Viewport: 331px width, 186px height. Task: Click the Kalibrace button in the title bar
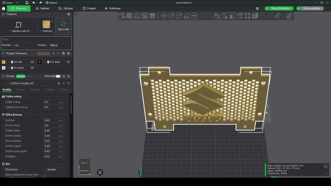click(x=51, y=3)
